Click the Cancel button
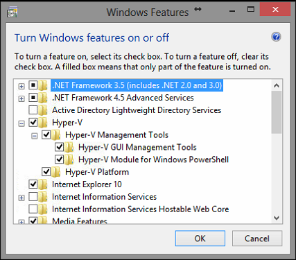This screenshot has height=260, width=296. pyautogui.click(x=257, y=239)
